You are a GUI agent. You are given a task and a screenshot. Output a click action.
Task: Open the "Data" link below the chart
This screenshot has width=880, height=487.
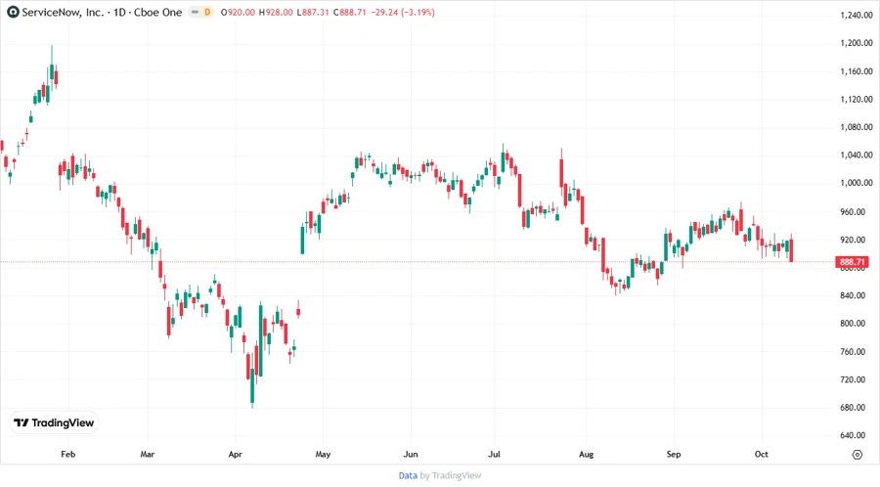coord(408,475)
